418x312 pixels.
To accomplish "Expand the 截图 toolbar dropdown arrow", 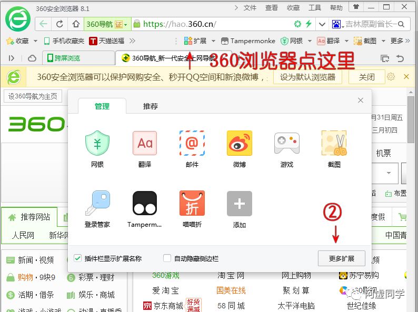I will pos(383,41).
